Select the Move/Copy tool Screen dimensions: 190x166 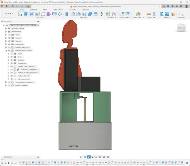coord(101,14)
